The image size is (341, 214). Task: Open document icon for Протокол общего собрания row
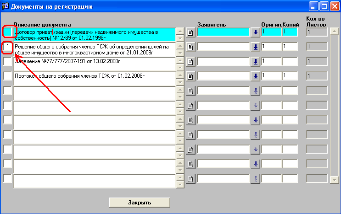click(x=190, y=76)
